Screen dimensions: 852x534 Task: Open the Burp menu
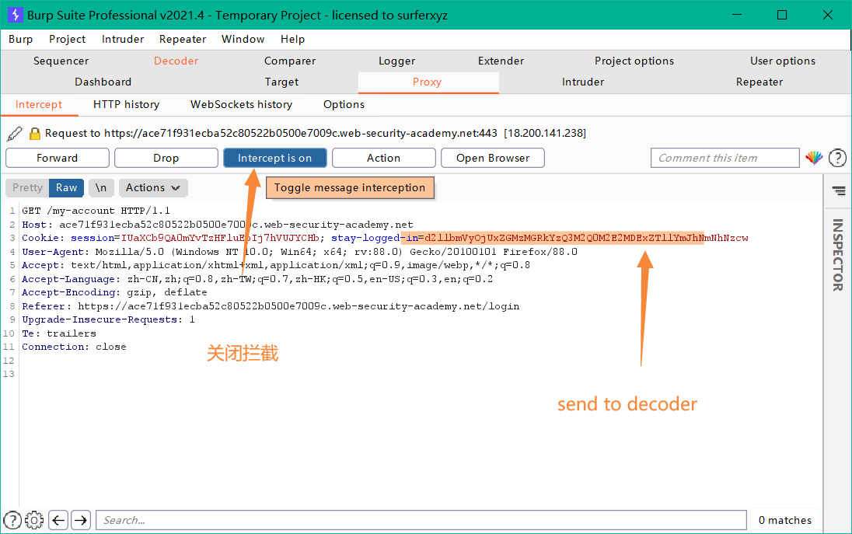(x=21, y=39)
